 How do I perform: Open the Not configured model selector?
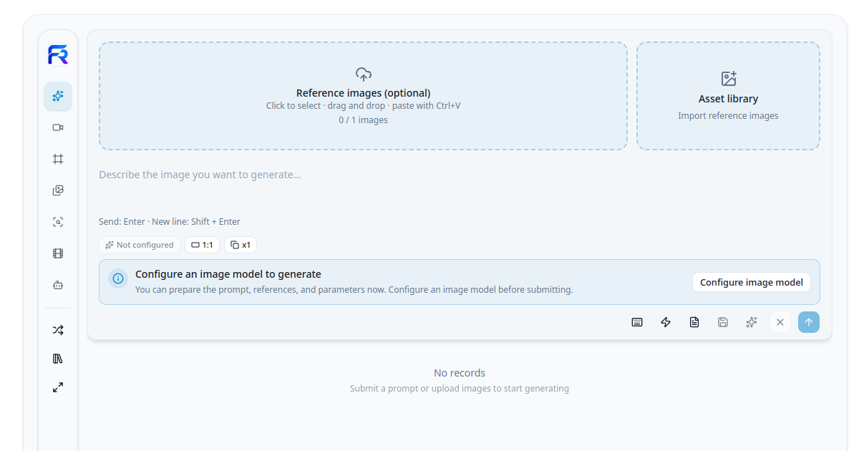pos(140,245)
